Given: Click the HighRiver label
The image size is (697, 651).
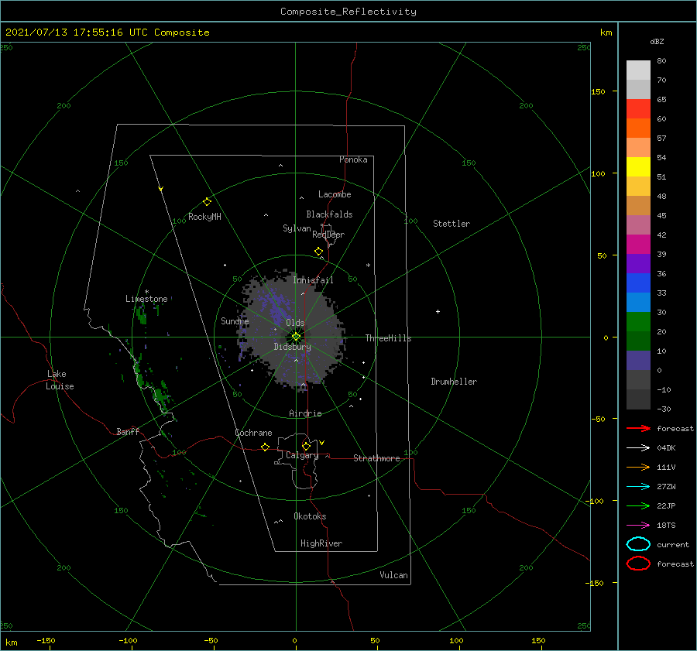Looking at the screenshot, I should (x=321, y=543).
